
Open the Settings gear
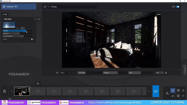pos(183,90)
